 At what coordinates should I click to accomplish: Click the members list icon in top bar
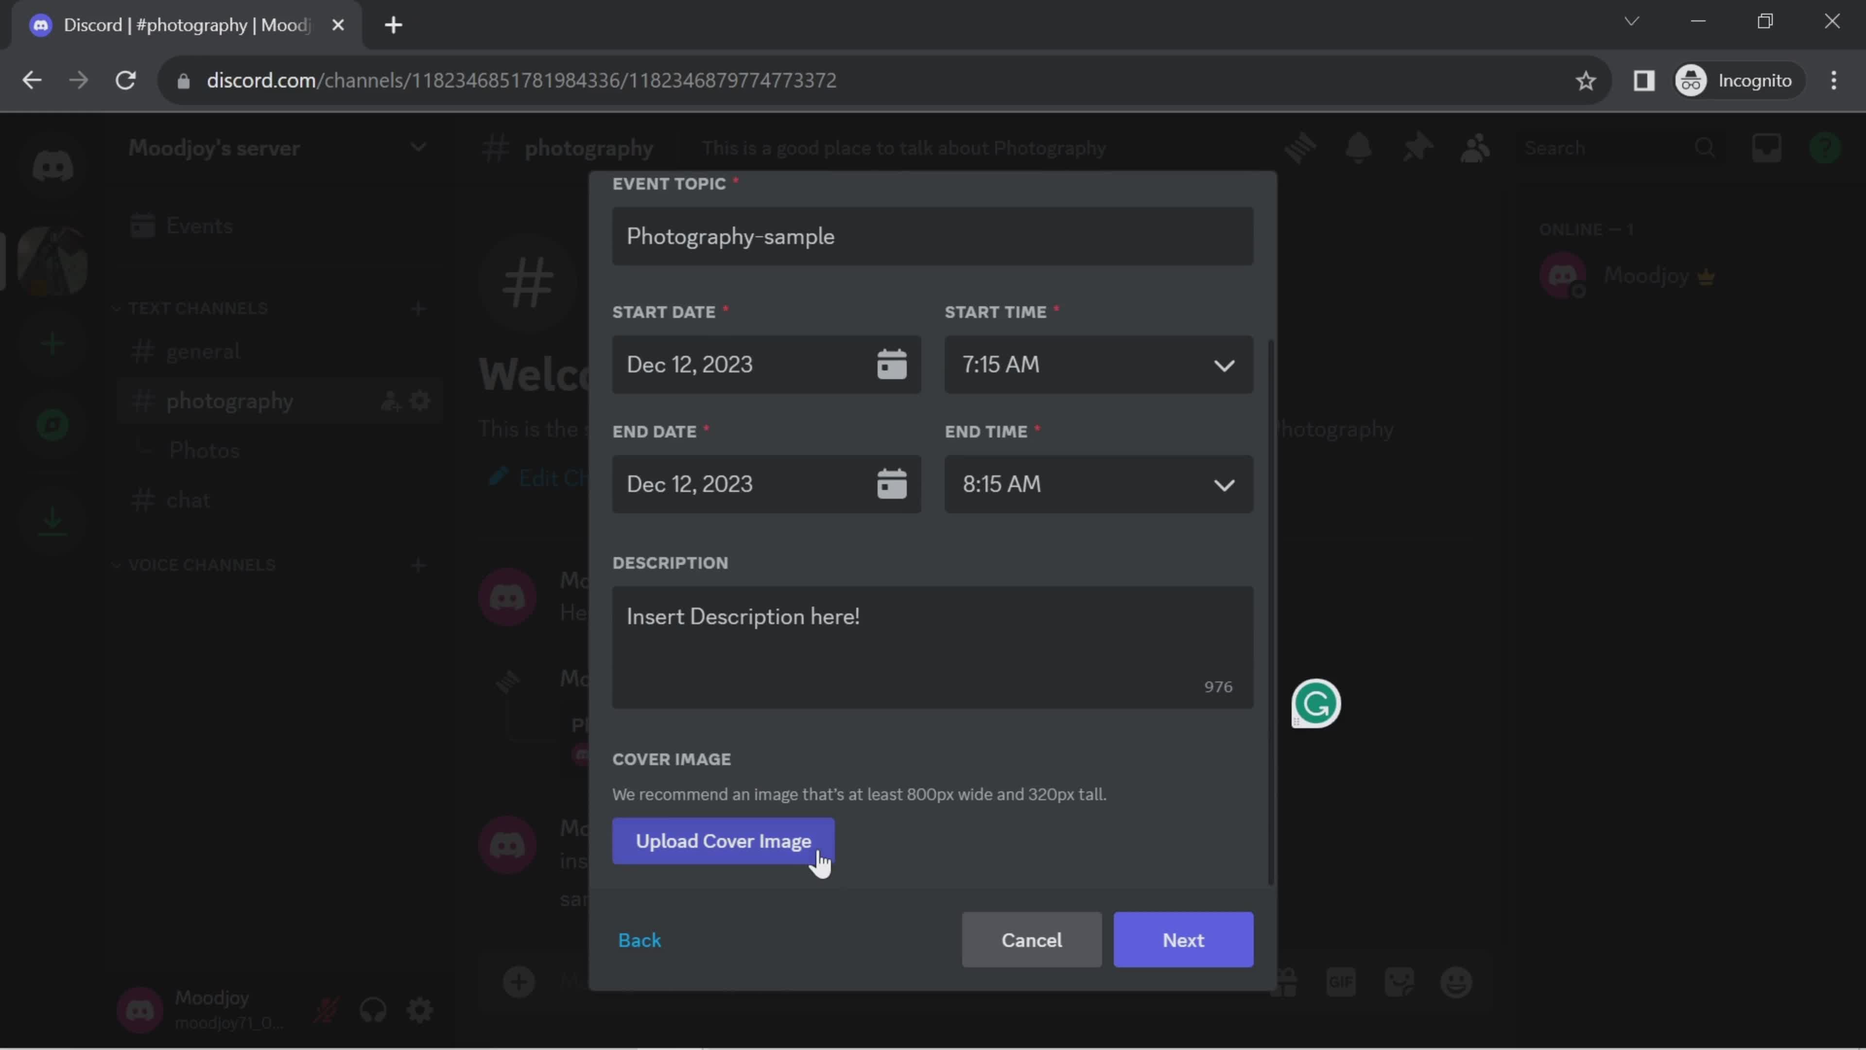click(x=1474, y=146)
